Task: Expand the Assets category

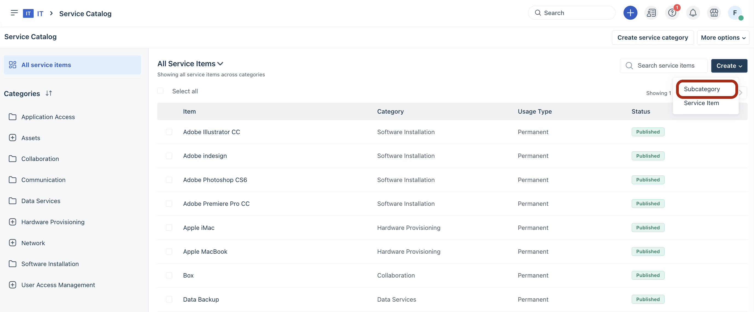Action: tap(13, 138)
